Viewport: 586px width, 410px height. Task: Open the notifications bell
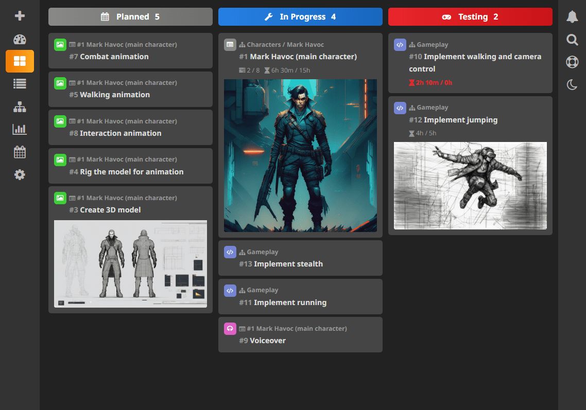coord(572,15)
